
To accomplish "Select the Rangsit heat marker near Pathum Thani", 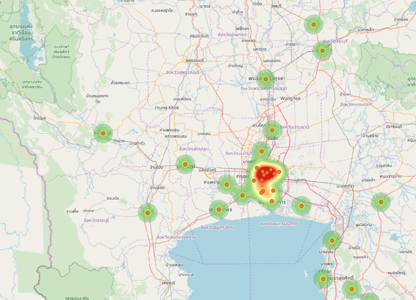I will (x=272, y=129).
